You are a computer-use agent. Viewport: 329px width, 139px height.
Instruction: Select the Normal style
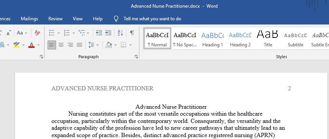(x=157, y=39)
